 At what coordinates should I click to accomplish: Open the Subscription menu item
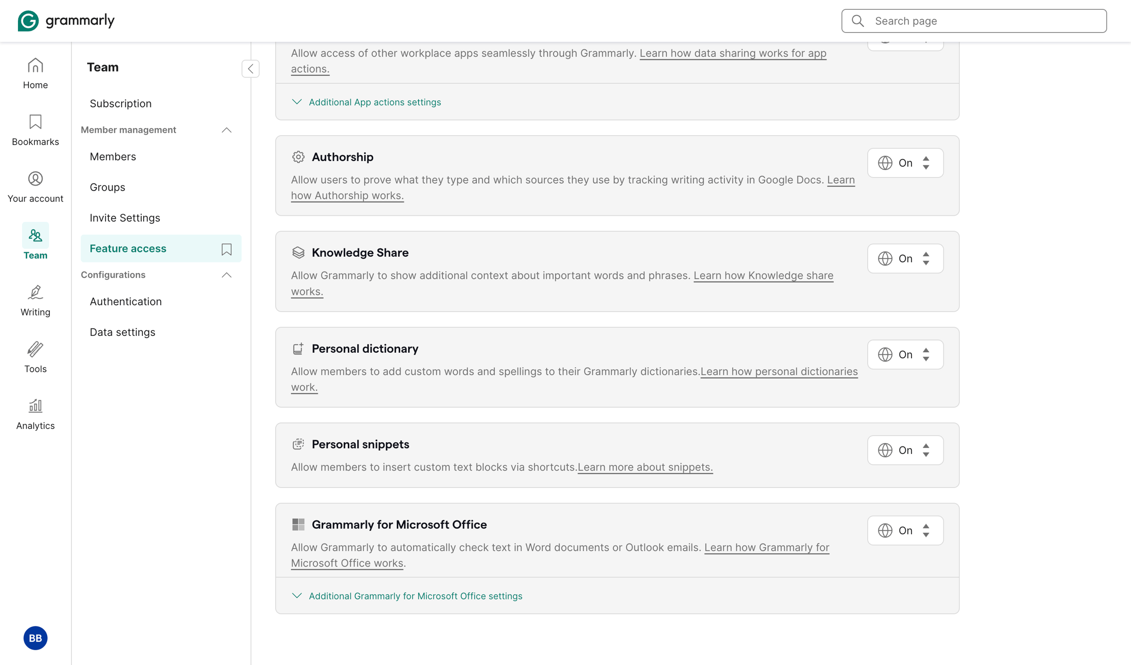121,104
